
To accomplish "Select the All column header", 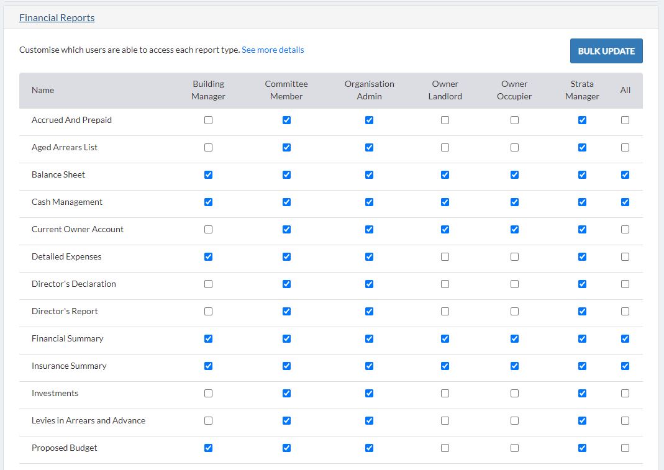I will tap(625, 90).
